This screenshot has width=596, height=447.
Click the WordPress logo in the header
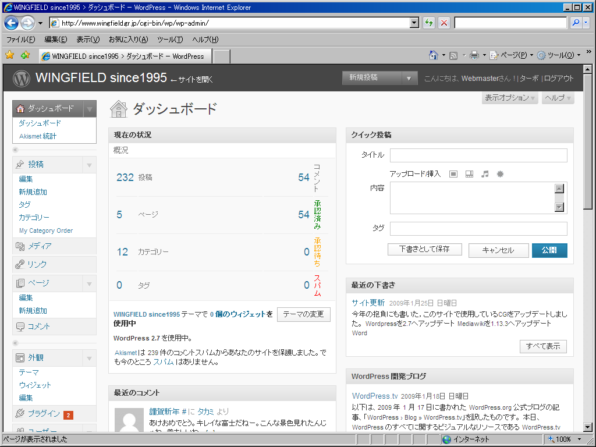point(22,79)
